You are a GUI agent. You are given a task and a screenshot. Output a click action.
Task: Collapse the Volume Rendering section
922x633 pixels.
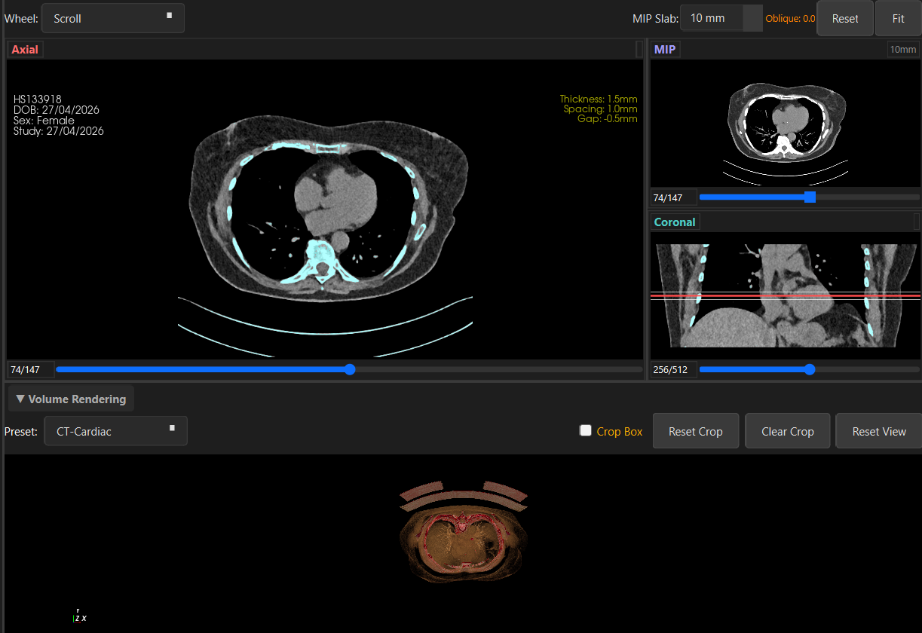[71, 399]
